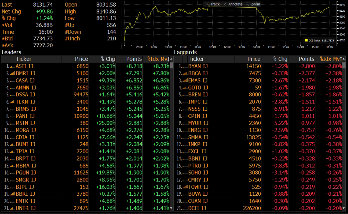The image size is (348, 214).
Task: Click the signal bars icon beside BBCA IJ
Action: pos(185,74)
